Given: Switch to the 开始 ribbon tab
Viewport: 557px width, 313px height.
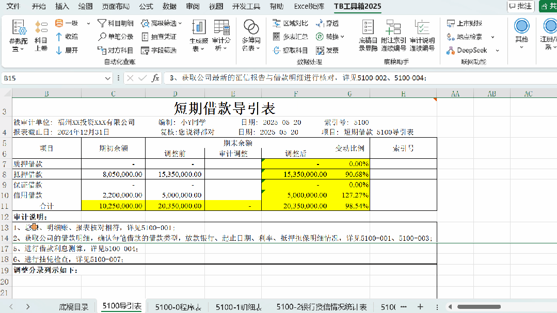Looking at the screenshot, I should 39,6.
